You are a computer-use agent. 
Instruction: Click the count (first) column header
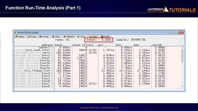[x=83, y=45]
